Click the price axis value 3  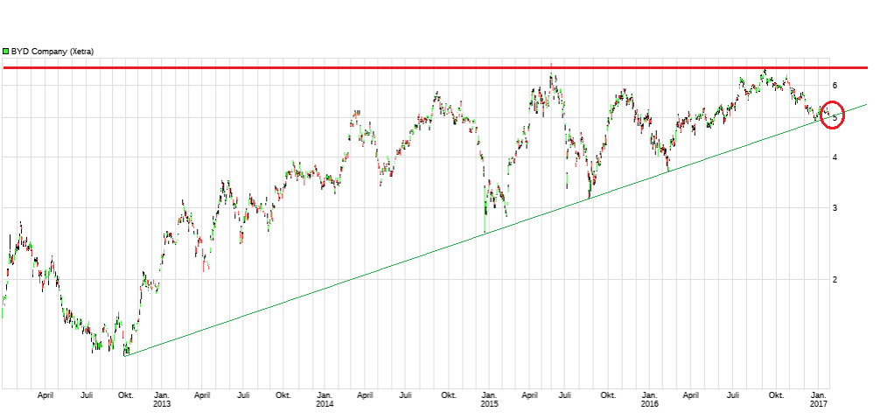(835, 208)
